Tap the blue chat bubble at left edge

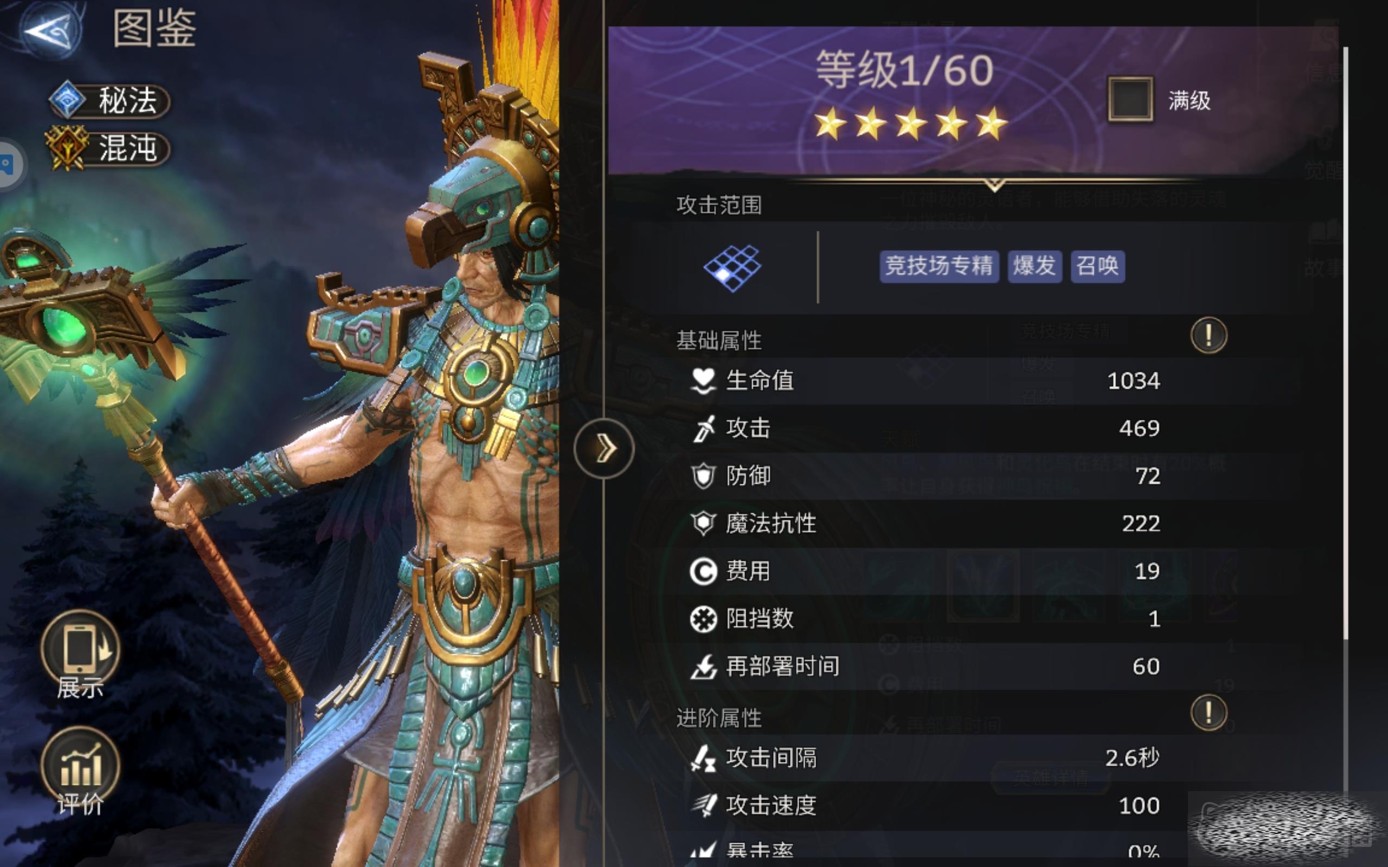coord(8,165)
